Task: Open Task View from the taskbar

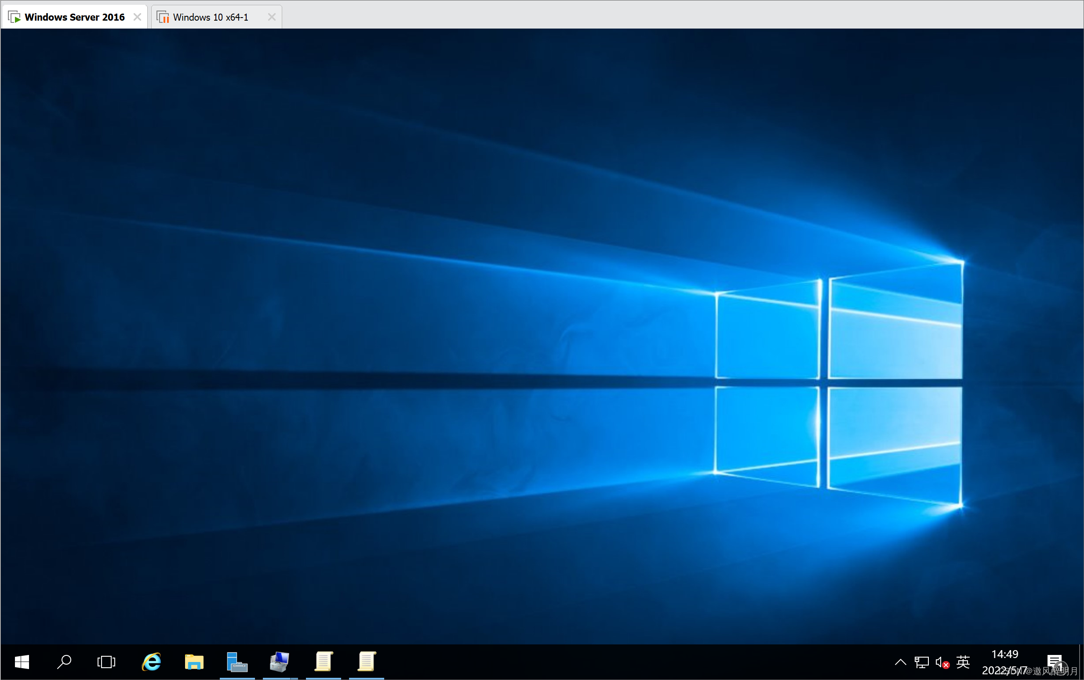Action: coord(107,662)
